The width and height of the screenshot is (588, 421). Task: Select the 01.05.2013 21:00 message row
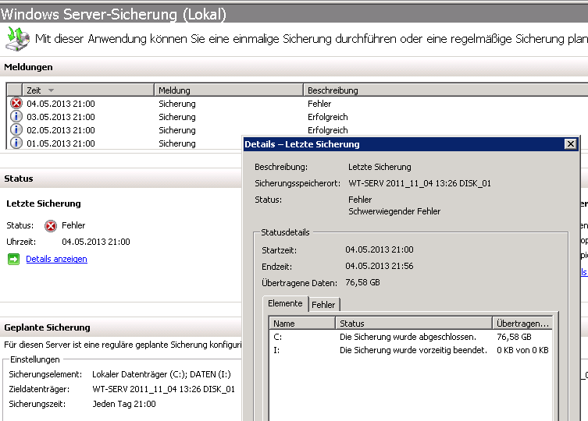[126, 143]
